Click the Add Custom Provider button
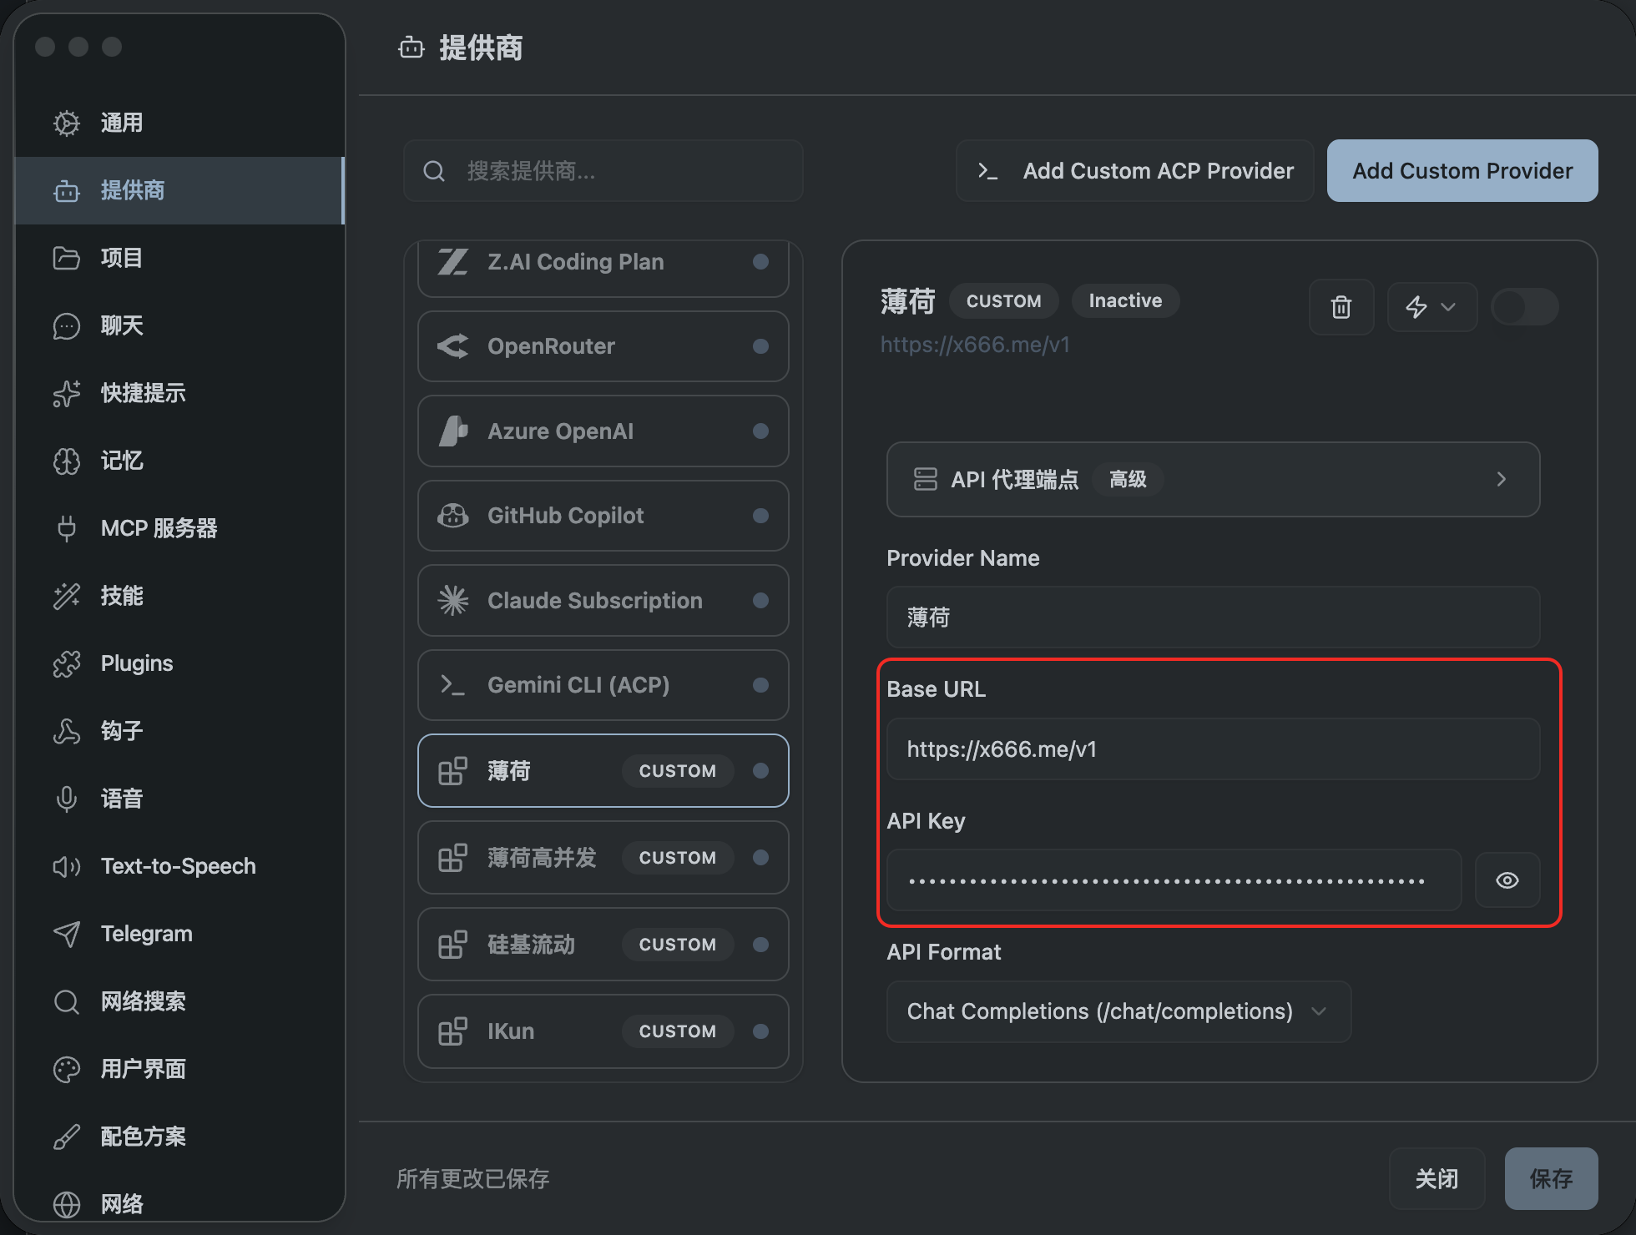 coord(1462,170)
